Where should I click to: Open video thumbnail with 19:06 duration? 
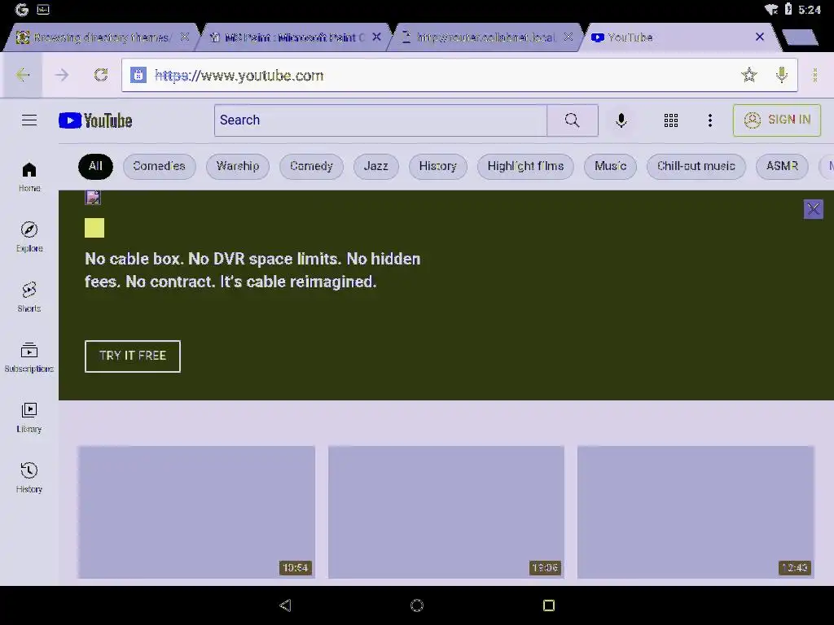click(446, 512)
